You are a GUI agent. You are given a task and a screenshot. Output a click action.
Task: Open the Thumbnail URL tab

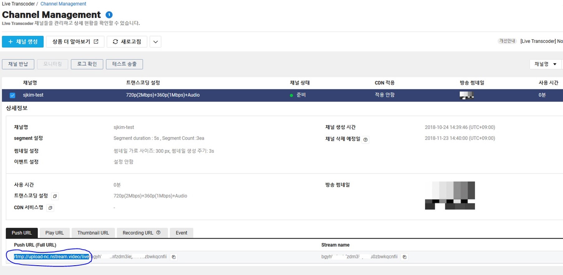[93, 233]
